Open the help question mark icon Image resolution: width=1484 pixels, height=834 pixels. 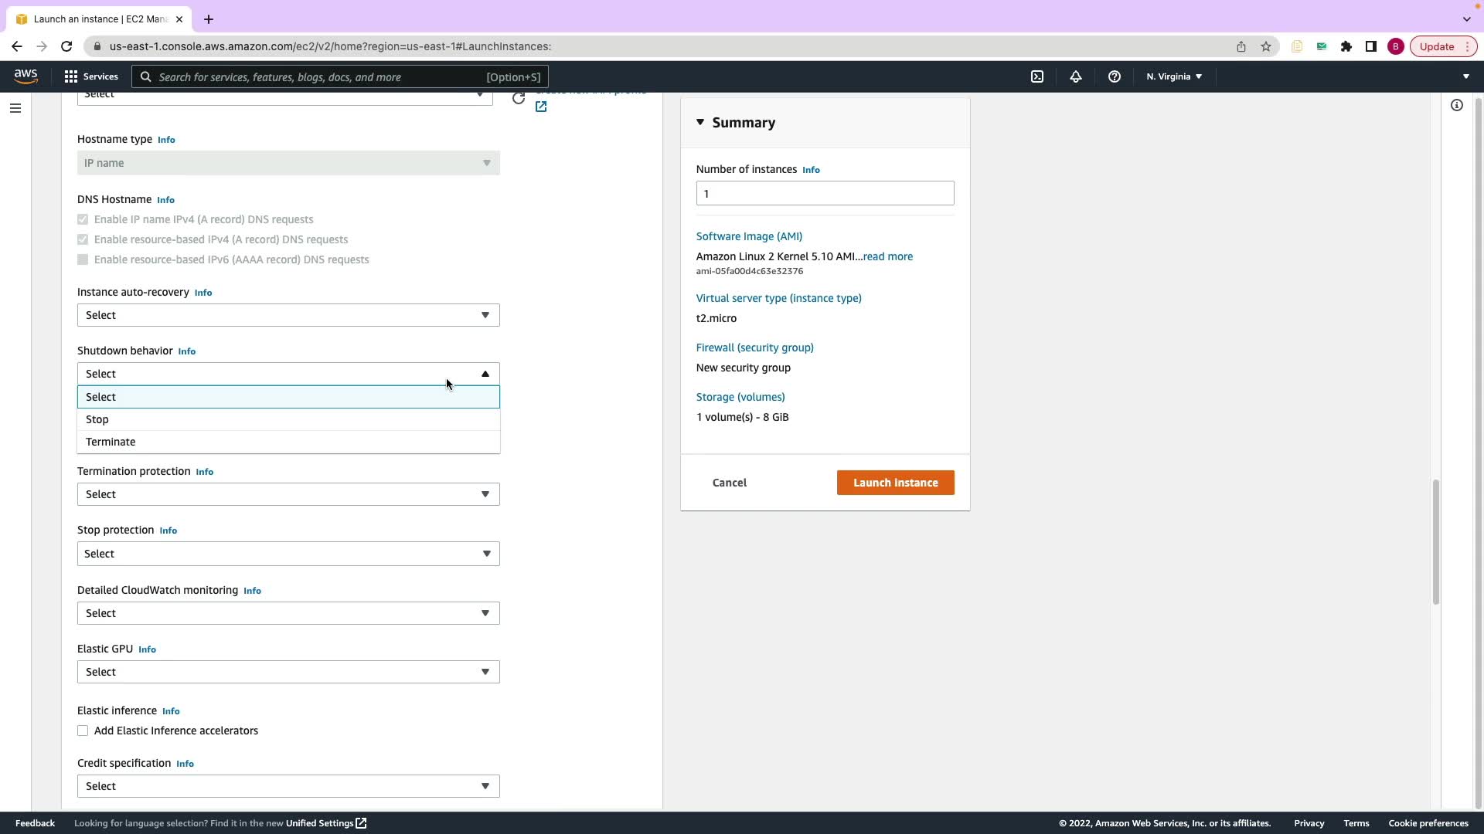point(1114,76)
